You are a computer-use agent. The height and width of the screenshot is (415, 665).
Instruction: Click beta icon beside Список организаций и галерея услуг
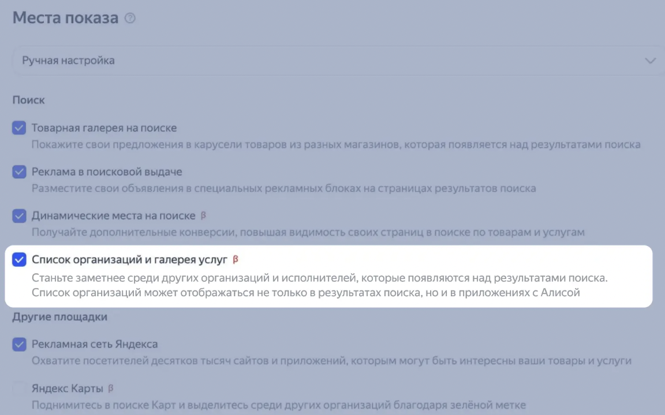pyautogui.click(x=236, y=259)
